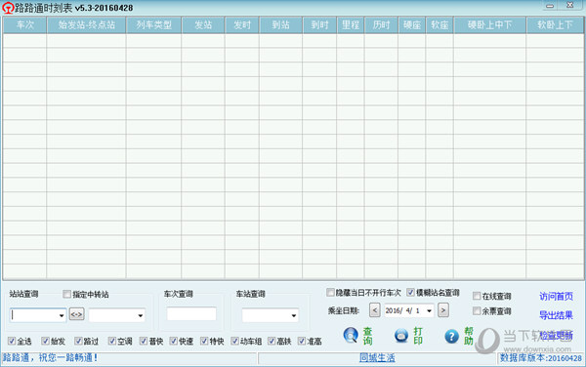Screen dimensions: 586x367
Task: Click the 导出结果 link
Action: (556, 315)
